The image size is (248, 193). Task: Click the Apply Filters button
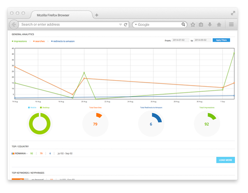221,40
